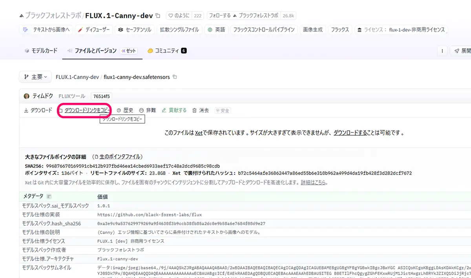Click the ダウンロード download link
The width and height of the screenshot is (471, 278).
tap(38, 110)
